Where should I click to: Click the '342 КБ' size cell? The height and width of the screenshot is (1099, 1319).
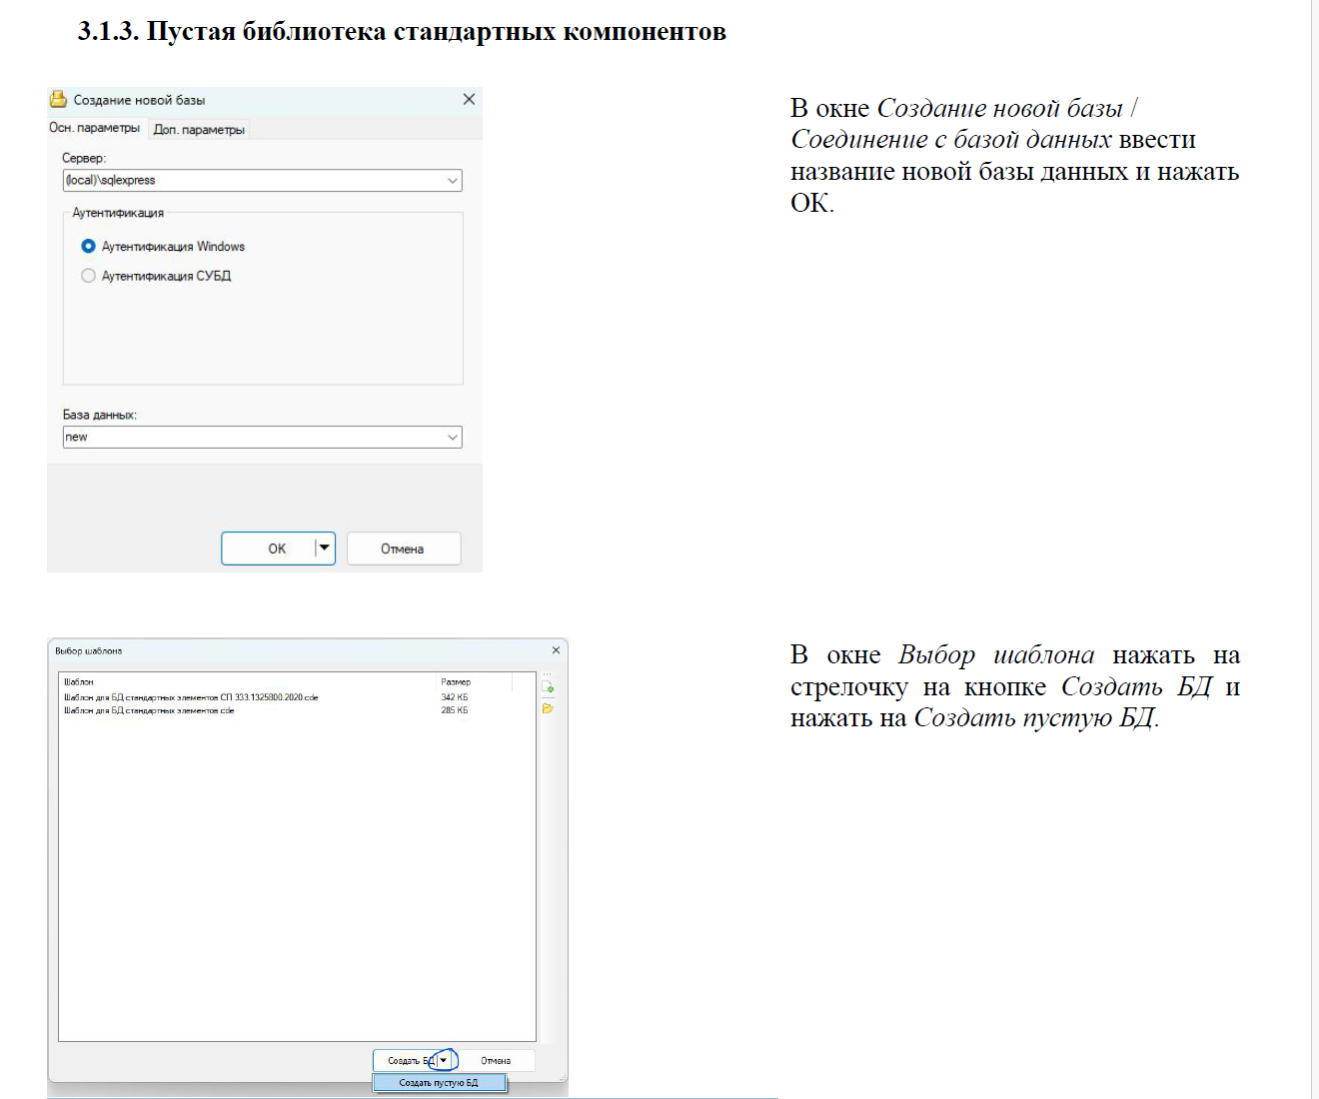455,697
